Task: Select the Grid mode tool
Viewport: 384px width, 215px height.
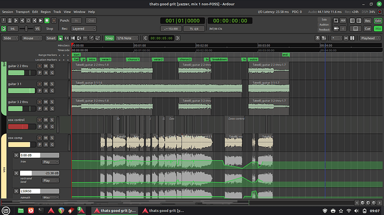Action: tap(85, 38)
